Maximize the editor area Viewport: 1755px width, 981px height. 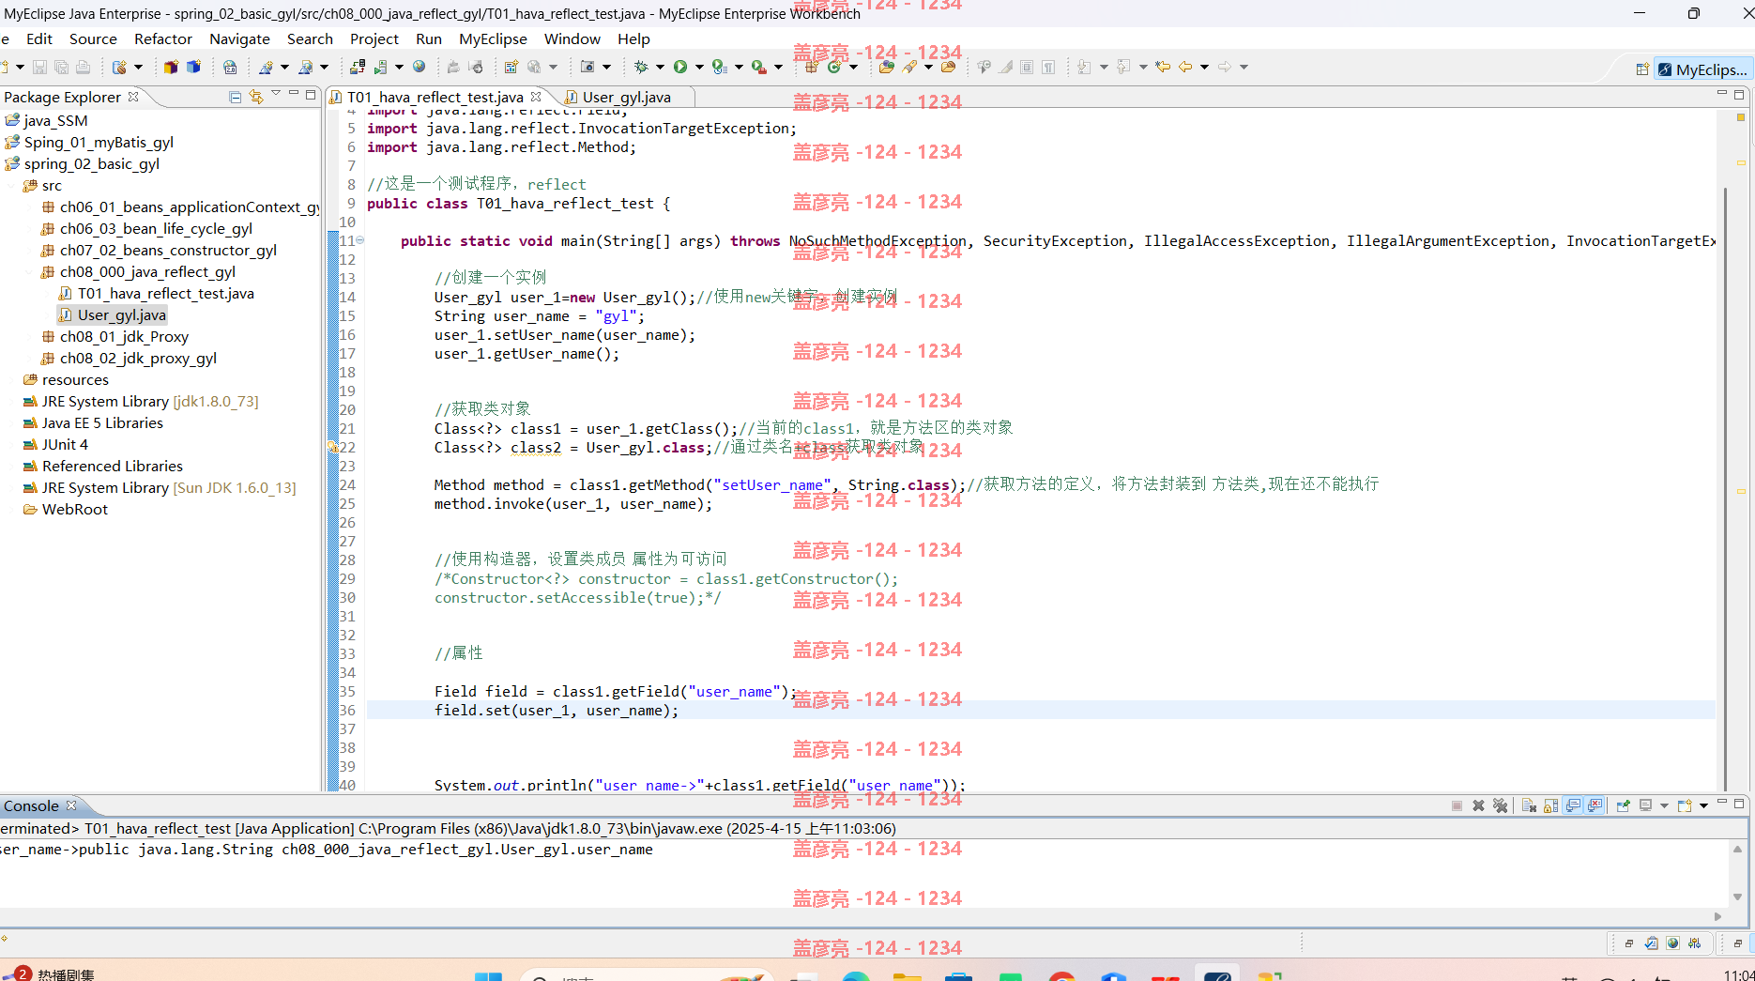click(x=1739, y=94)
